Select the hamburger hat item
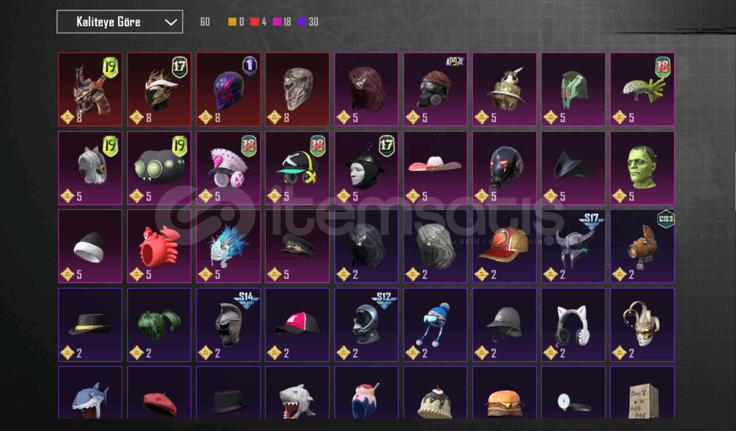Viewport: 736px width, 431px height. pyautogui.click(x=504, y=393)
